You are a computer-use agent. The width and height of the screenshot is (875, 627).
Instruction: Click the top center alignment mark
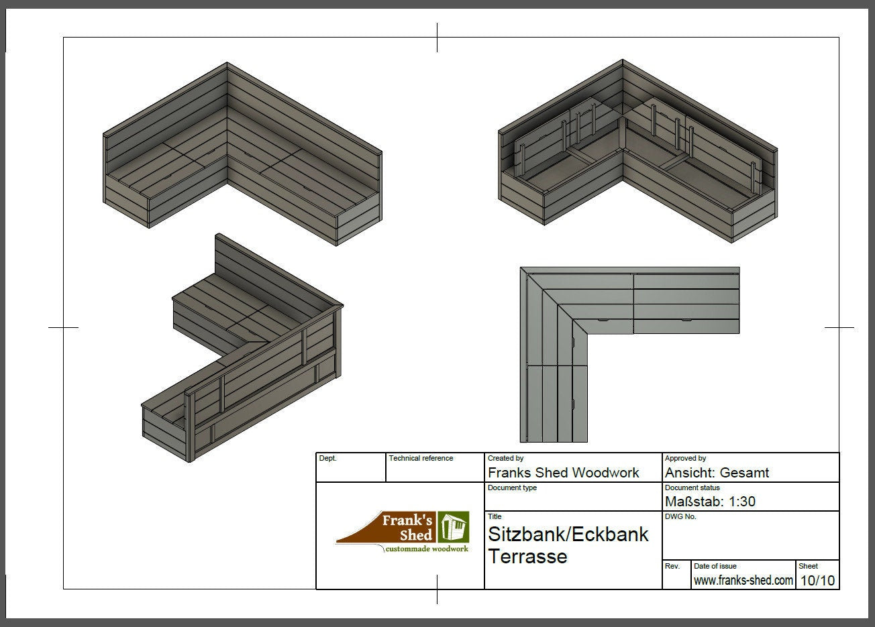pyautogui.click(x=437, y=37)
